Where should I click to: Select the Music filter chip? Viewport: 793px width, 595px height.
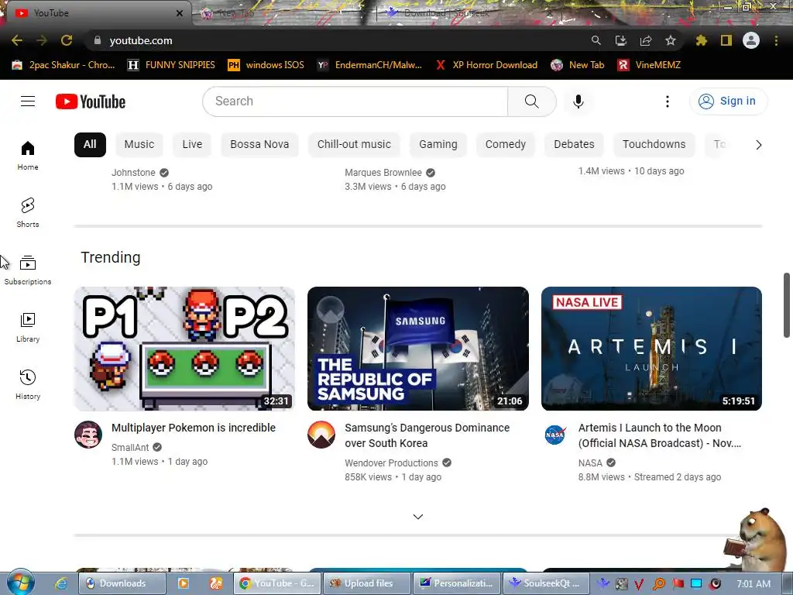pyautogui.click(x=139, y=145)
